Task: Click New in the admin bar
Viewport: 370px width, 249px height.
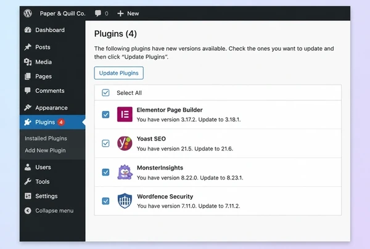Action: click(x=133, y=14)
